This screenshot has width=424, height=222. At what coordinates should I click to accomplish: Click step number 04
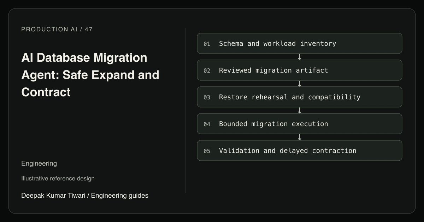tap(207, 124)
